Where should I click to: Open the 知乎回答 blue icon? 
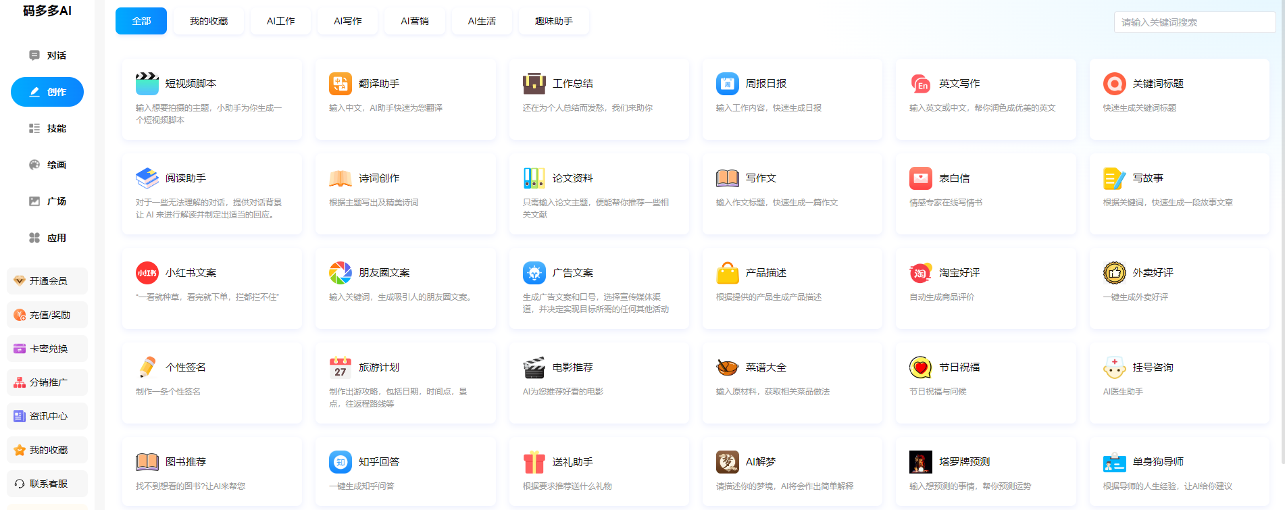coord(341,462)
